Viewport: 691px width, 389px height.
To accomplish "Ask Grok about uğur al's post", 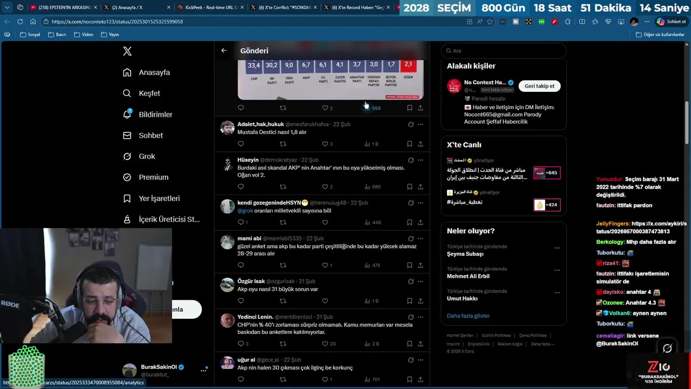I will (411, 360).
